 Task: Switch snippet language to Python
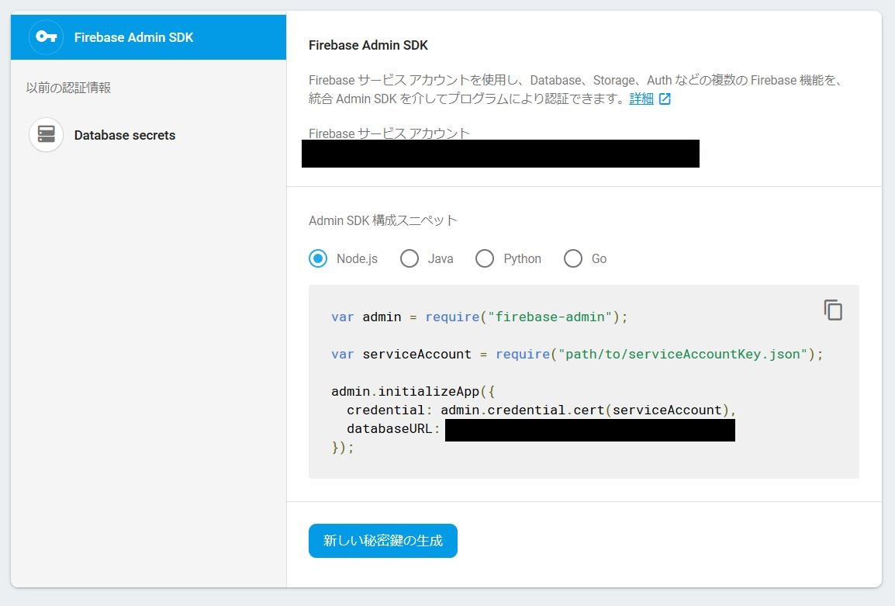[485, 258]
